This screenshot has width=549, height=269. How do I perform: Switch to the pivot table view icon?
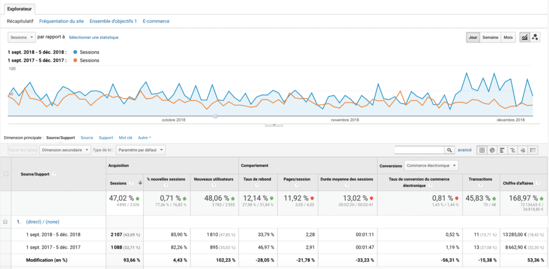532,151
